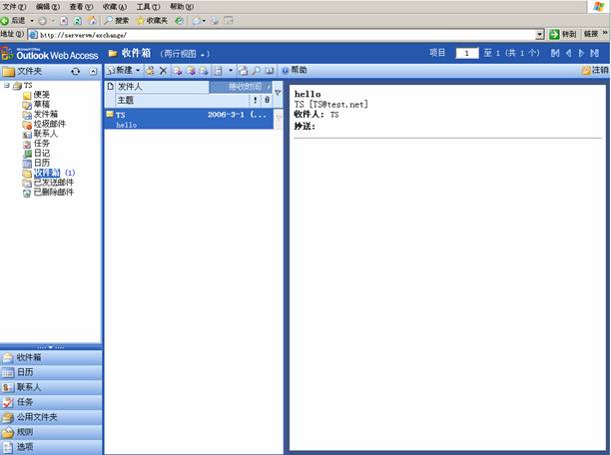Collapse the TS mailbox tree node
Screen dimensions: 611x455
(6, 86)
